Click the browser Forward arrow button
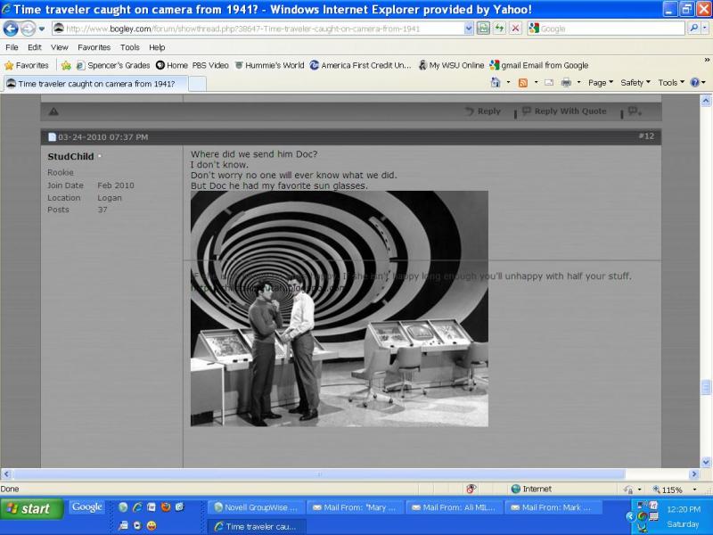Image resolution: width=713 pixels, height=535 pixels. click(x=29, y=29)
